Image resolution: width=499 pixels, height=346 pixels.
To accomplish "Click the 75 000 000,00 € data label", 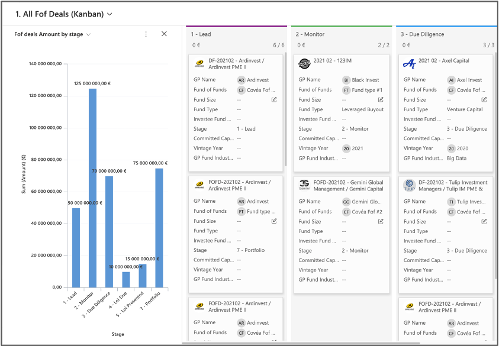I will pos(150,163).
